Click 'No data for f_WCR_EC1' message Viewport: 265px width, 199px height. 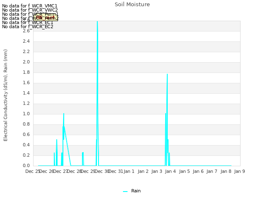click(28, 22)
